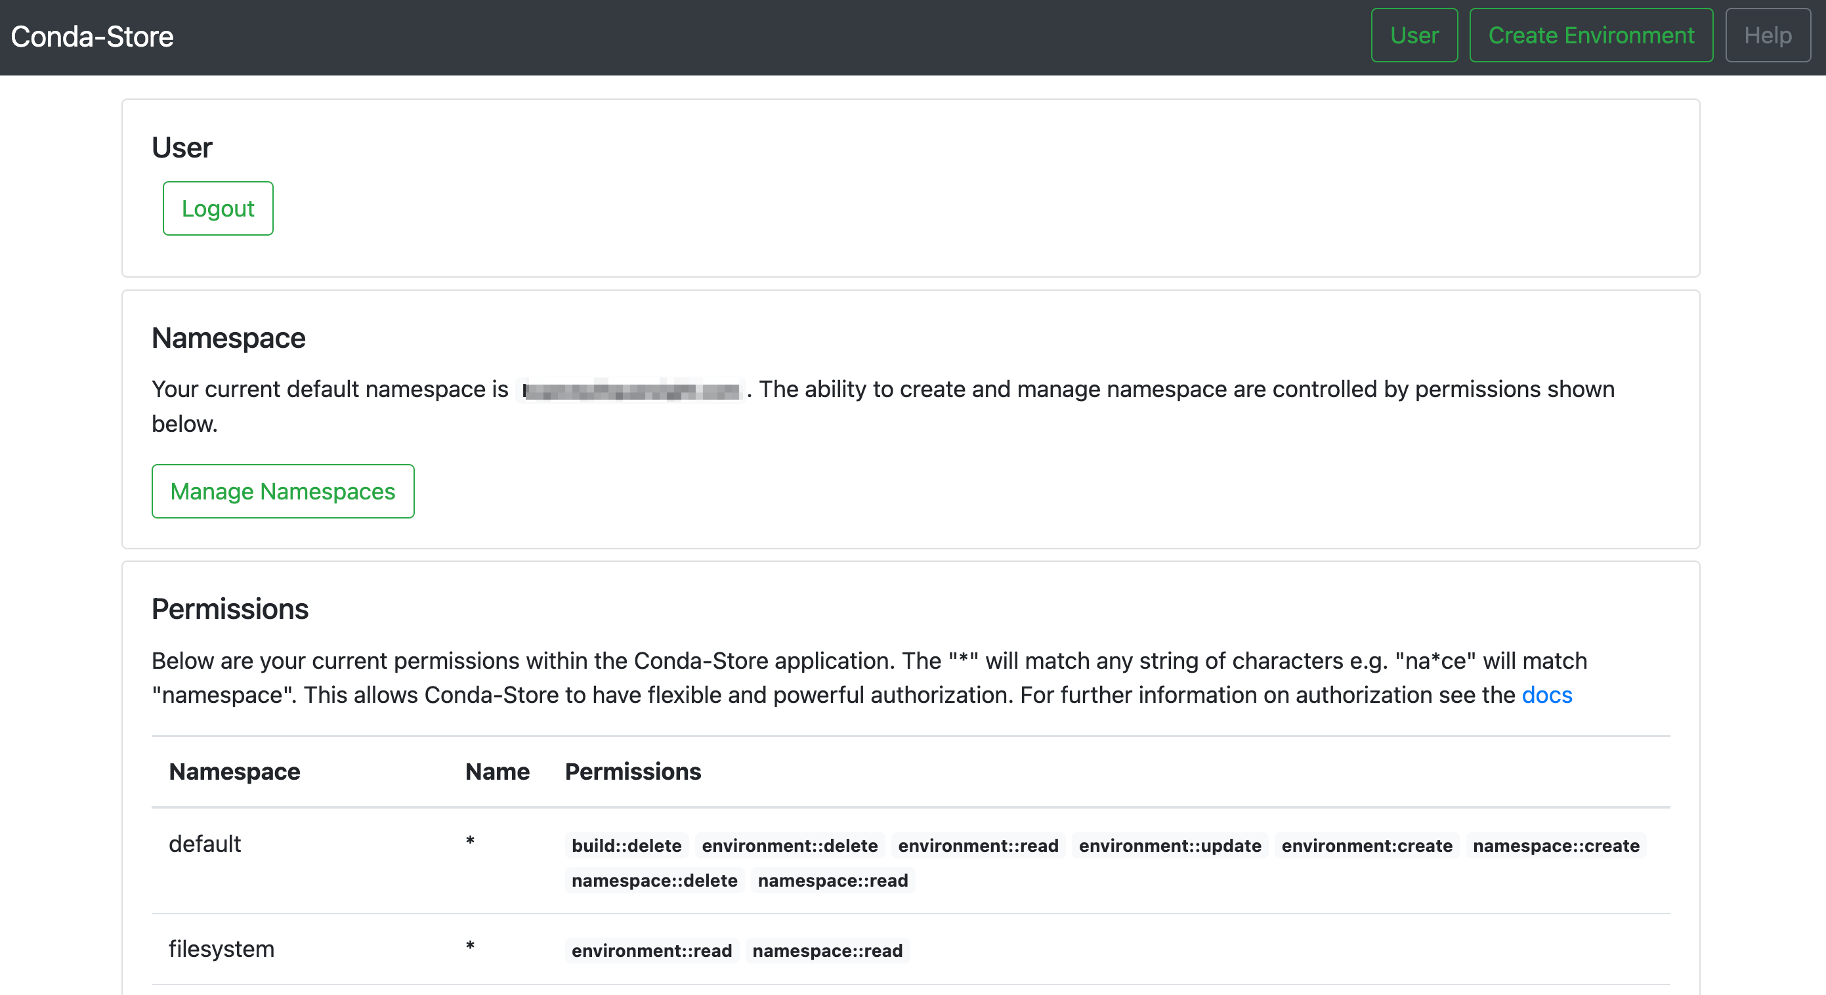This screenshot has width=1826, height=995.
Task: Toggle the Permissions section display
Action: [229, 608]
